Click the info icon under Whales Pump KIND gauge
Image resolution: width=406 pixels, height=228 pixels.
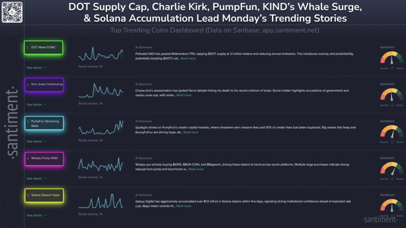[392, 179]
